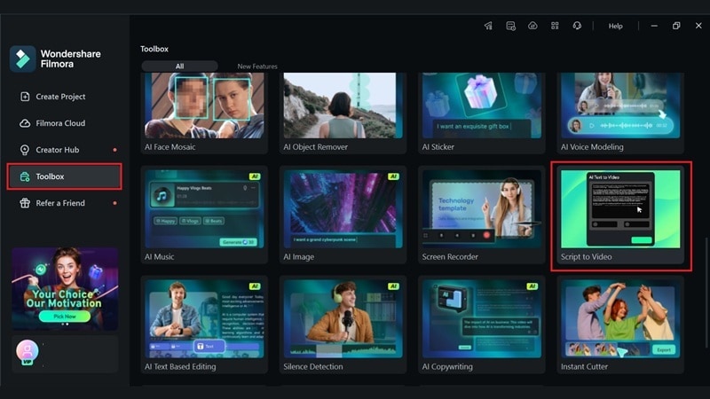Click the AI badge on AI Music card
This screenshot has width=710, height=399.
[x=255, y=176]
